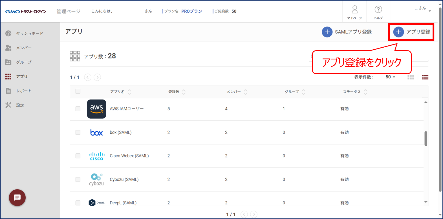The image size is (443, 219).
Task: Open the DeepL (SAML) app name
Action: [x=123, y=203]
